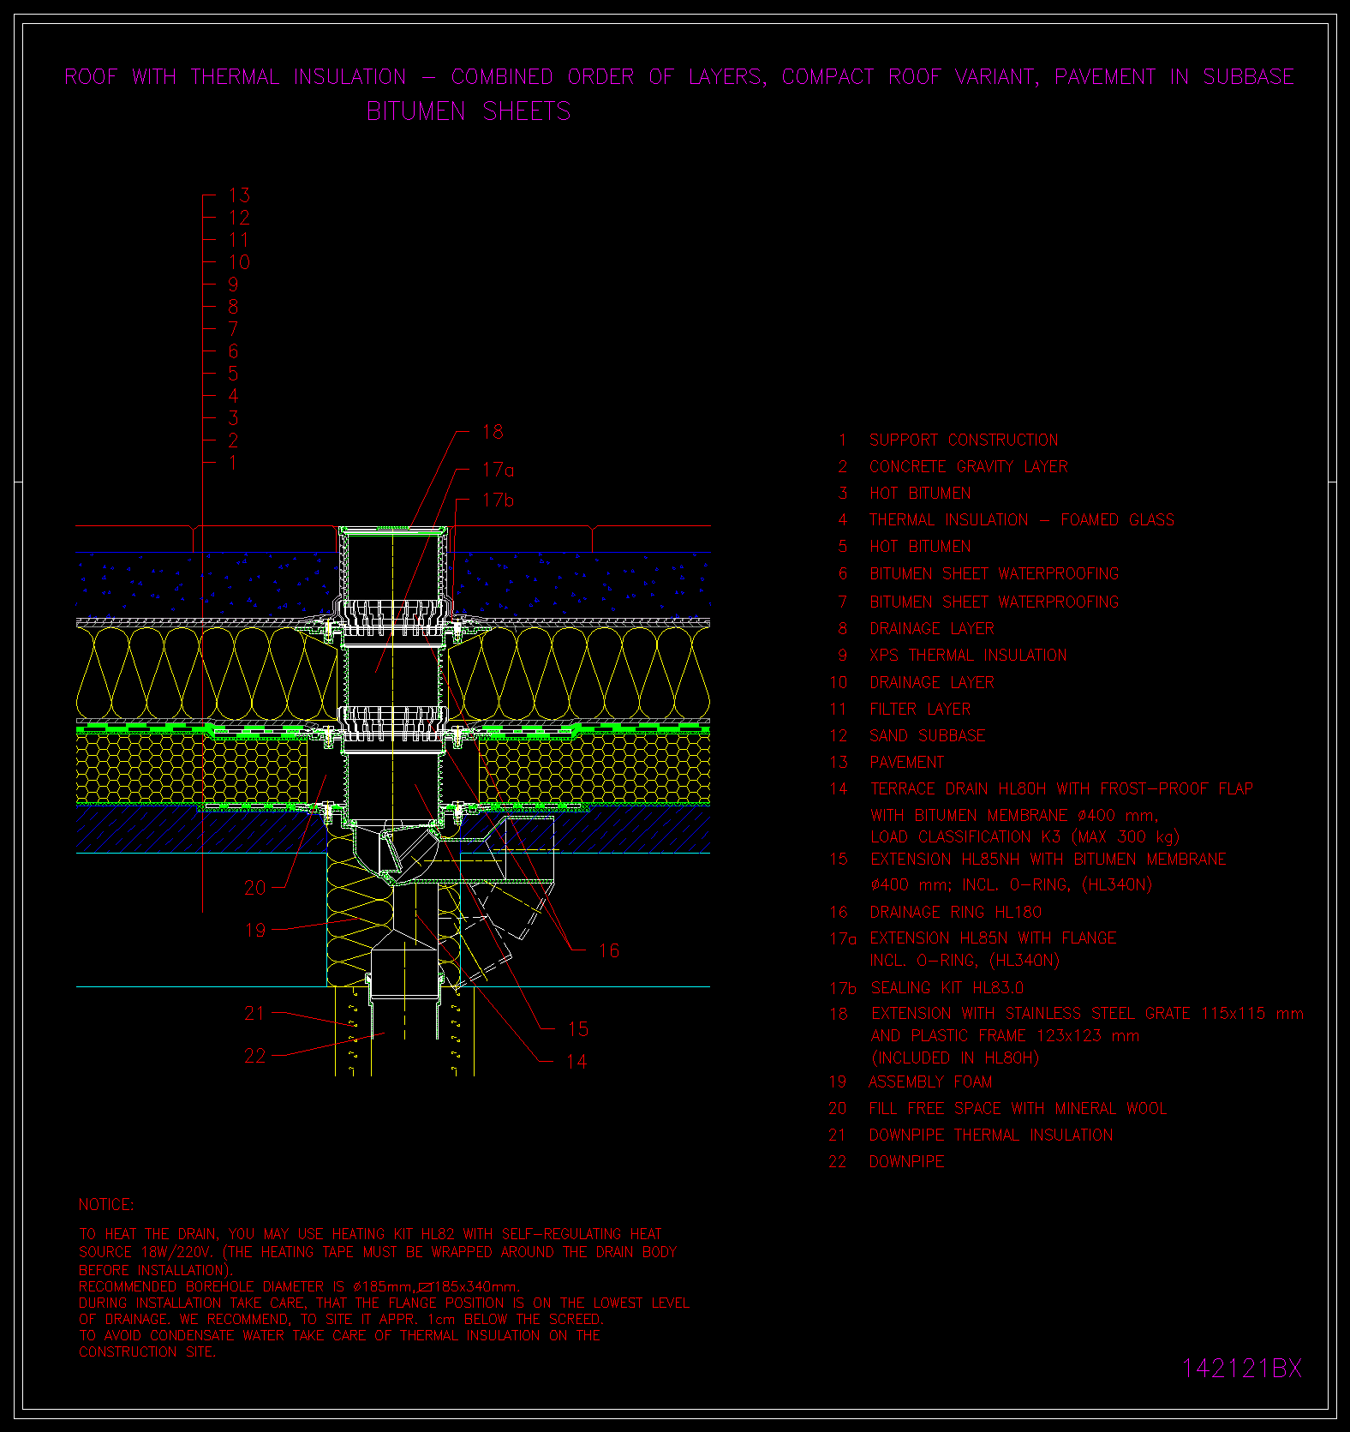Viewport: 1350px width, 1432px height.
Task: Click THERMAL INSULATION – FOAMED GLASS label
Action: [1021, 520]
